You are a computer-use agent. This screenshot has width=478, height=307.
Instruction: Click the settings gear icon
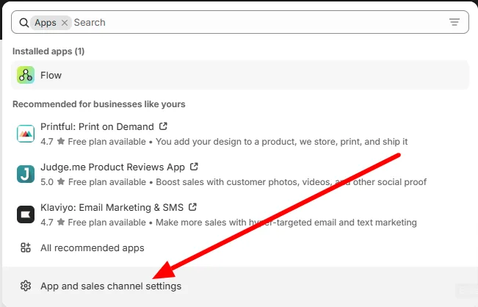[26, 286]
